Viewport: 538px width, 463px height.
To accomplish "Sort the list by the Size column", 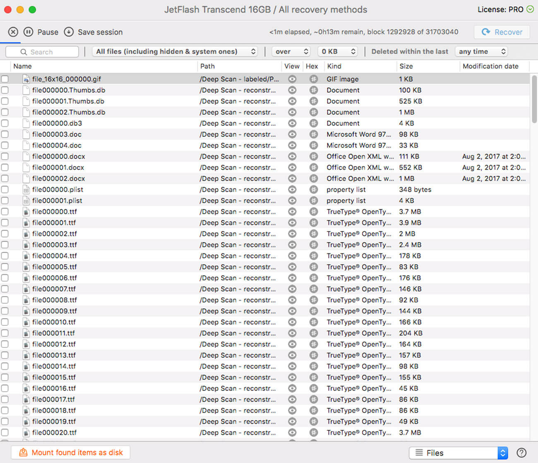I will point(406,66).
